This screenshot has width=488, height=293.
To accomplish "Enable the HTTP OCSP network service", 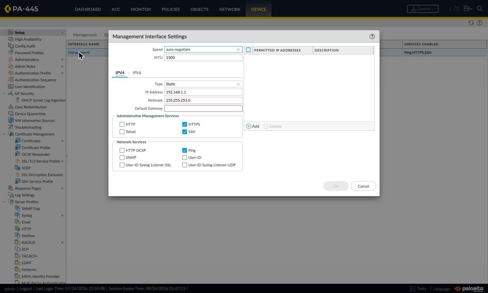I will [x=122, y=150].
